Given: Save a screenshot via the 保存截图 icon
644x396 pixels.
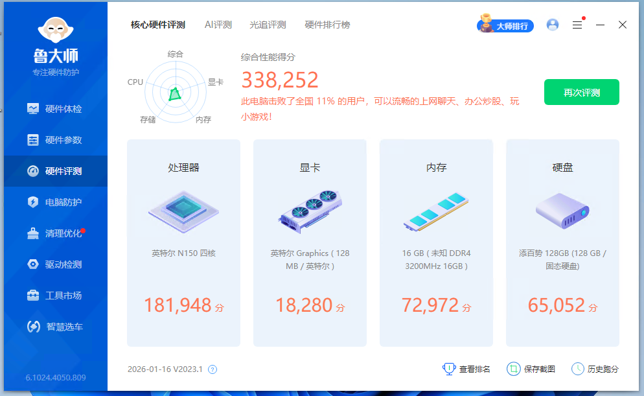Looking at the screenshot, I should 531,368.
